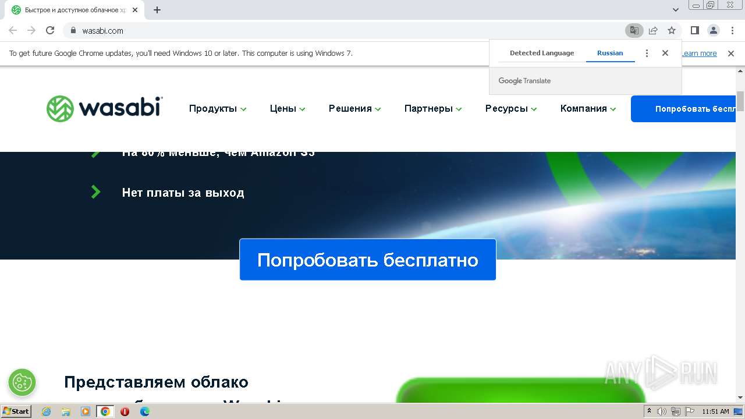Close the Google Translate popup
The height and width of the screenshot is (419, 745).
point(665,53)
